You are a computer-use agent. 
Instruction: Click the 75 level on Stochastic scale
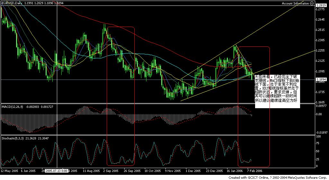(318, 143)
